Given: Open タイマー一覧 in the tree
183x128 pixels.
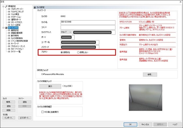Looking at the screenshot, I should (16, 52).
